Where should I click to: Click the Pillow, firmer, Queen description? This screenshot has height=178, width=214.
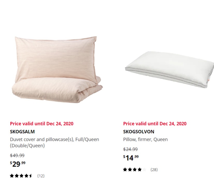(x=145, y=139)
